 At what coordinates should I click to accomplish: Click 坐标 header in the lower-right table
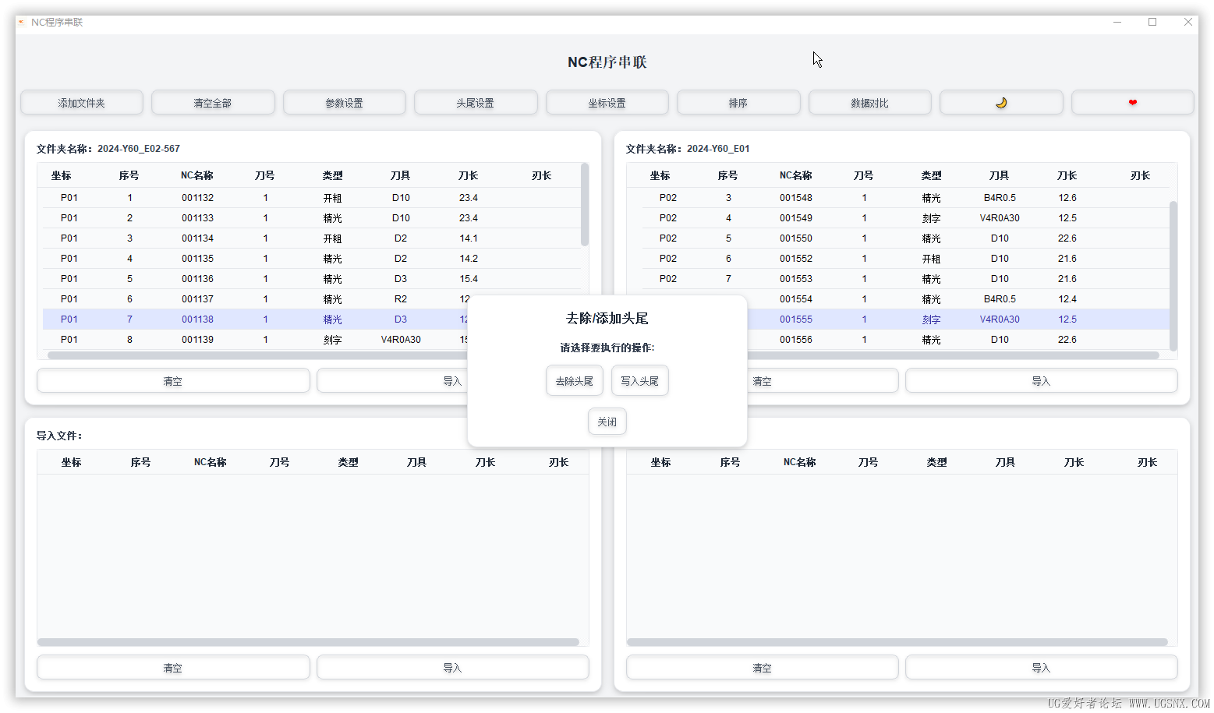pos(660,462)
